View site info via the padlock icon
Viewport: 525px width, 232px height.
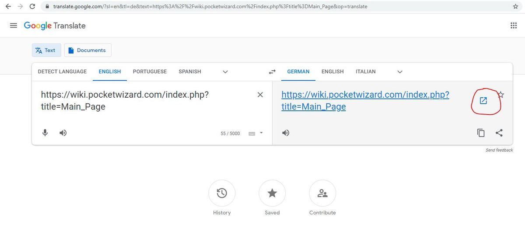point(48,7)
